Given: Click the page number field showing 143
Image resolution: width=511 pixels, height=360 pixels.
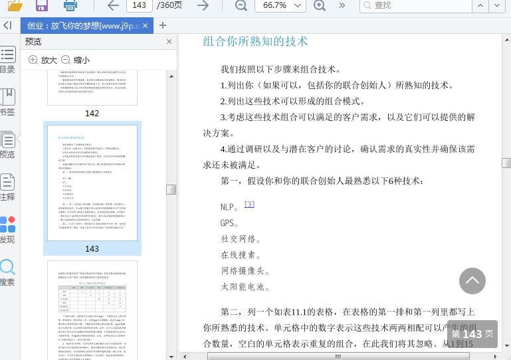Looking at the screenshot, I should click(x=139, y=5).
